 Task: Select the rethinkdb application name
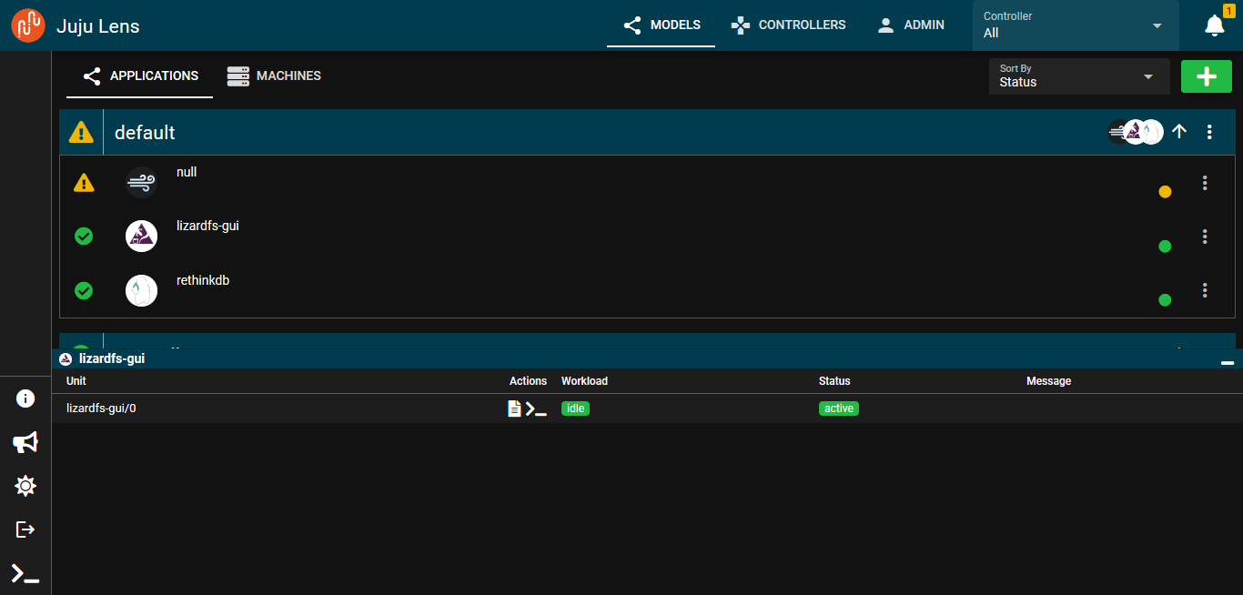coord(203,280)
